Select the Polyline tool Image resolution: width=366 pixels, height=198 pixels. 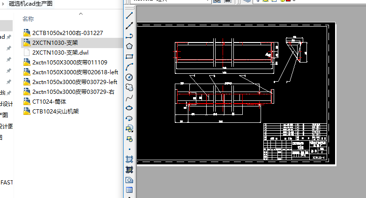[x=129, y=36]
